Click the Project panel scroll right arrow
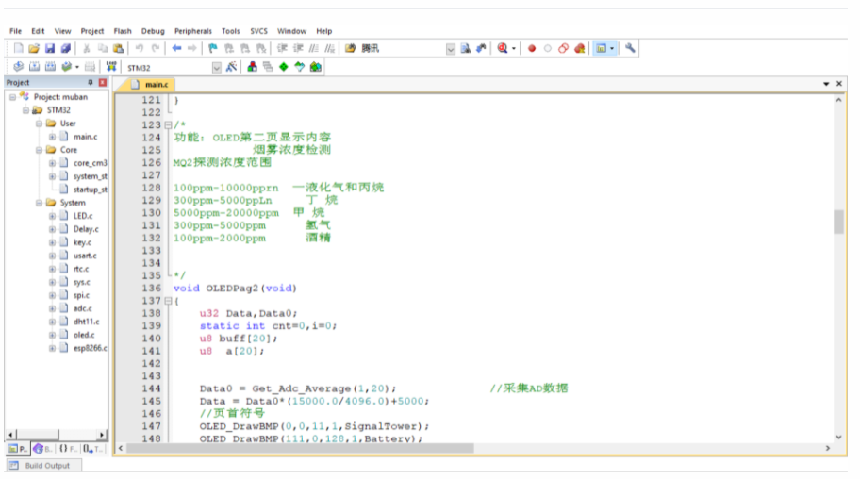This screenshot has height=479, width=860. (x=102, y=435)
